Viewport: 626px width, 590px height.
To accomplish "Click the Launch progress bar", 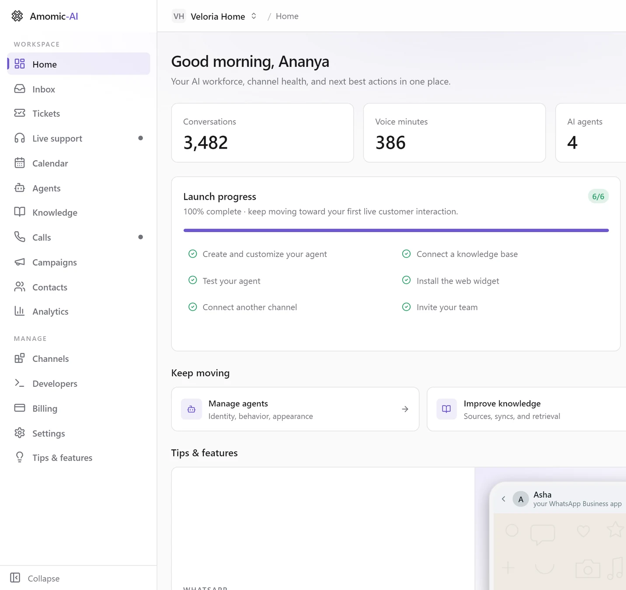I will pos(396,230).
